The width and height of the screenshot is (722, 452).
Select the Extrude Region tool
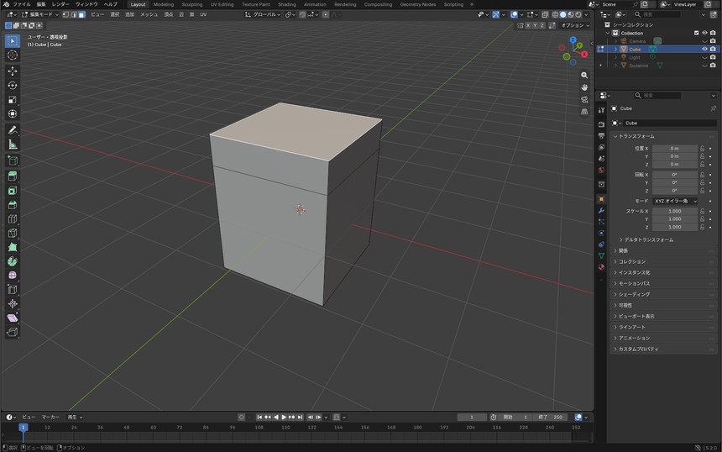point(13,176)
